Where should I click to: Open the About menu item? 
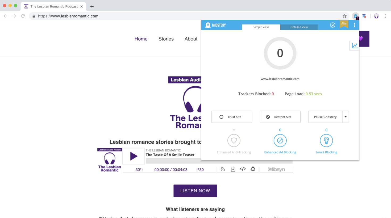pyautogui.click(x=191, y=39)
